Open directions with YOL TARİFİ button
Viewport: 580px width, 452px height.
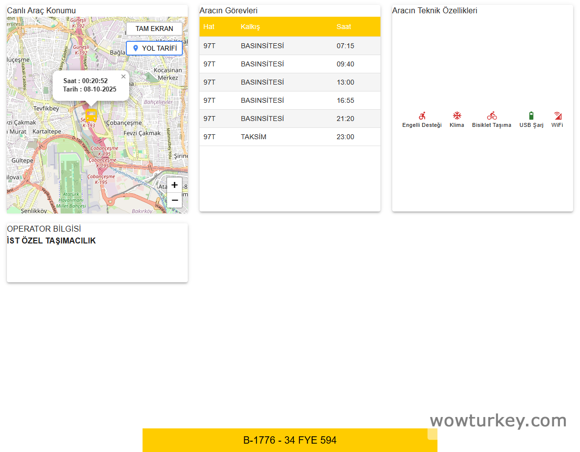point(154,48)
